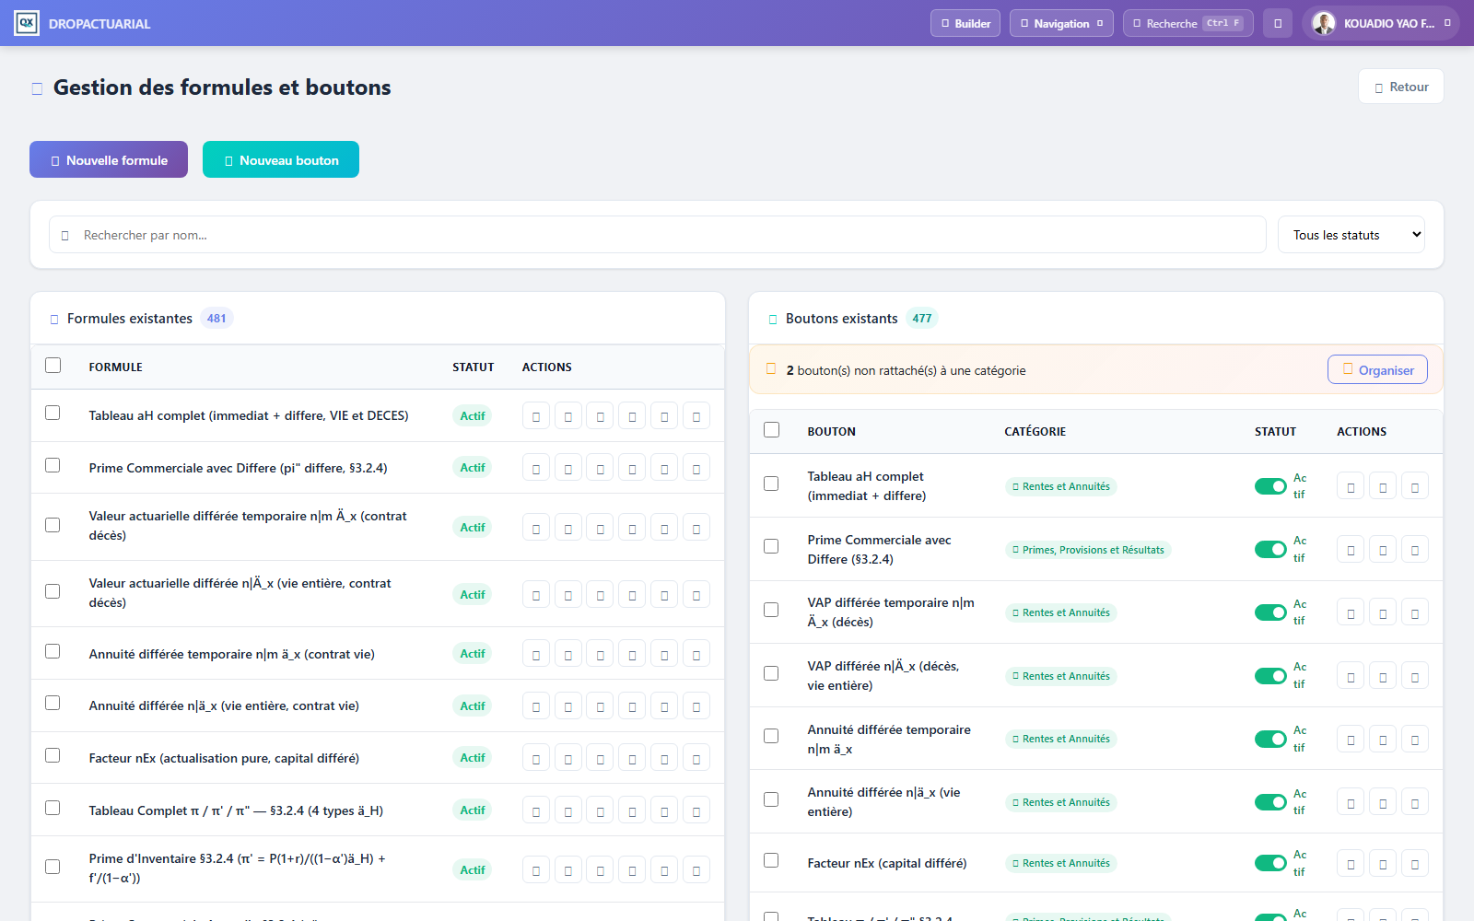Click the icon button between Recherche and user profile
The width and height of the screenshot is (1474, 921).
pyautogui.click(x=1278, y=23)
